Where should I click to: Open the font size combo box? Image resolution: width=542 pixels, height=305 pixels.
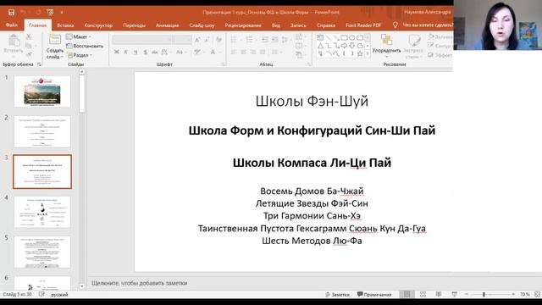(x=183, y=40)
